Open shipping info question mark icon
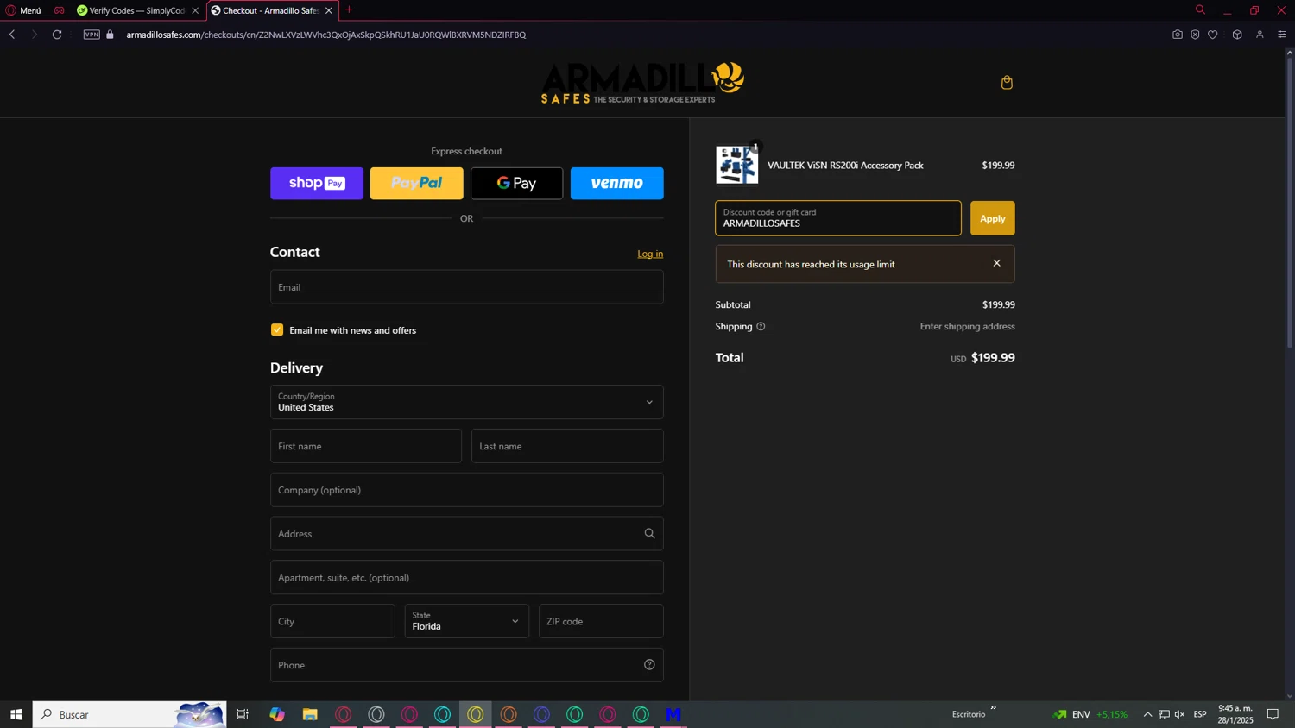This screenshot has height=728, width=1295. [x=761, y=327]
